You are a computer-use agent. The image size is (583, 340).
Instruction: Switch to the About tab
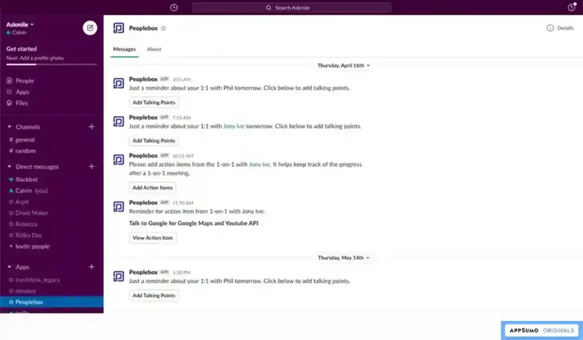point(154,49)
